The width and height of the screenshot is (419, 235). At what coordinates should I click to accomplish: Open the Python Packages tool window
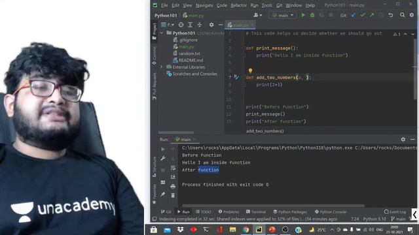(x=290, y=211)
